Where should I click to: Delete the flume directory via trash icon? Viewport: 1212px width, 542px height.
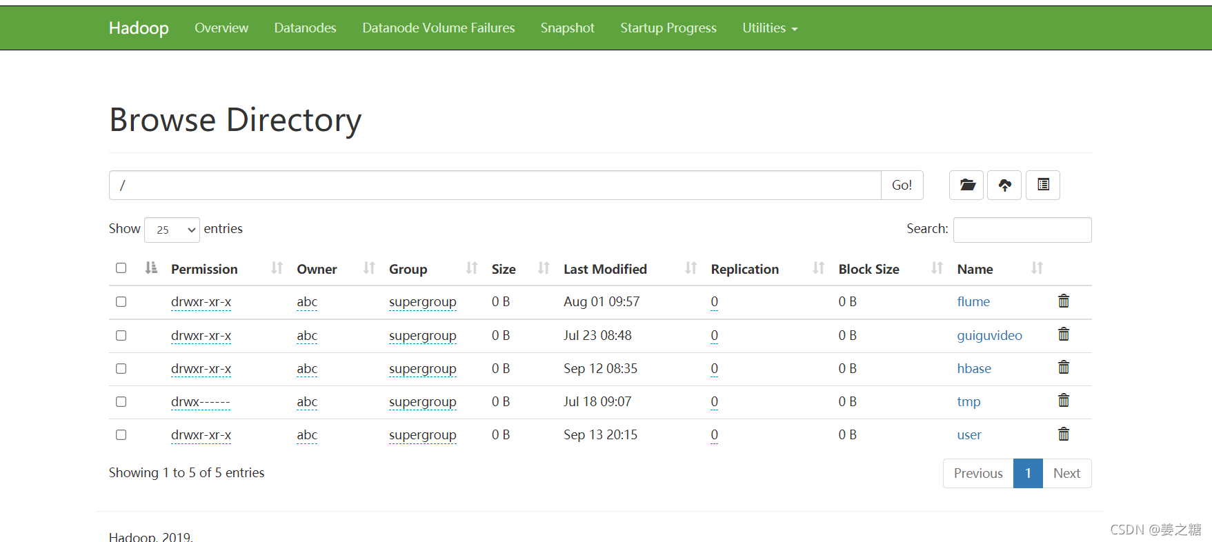point(1064,301)
